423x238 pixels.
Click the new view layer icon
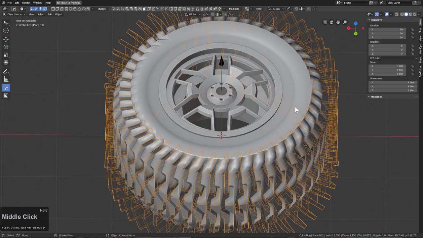(x=414, y=3)
